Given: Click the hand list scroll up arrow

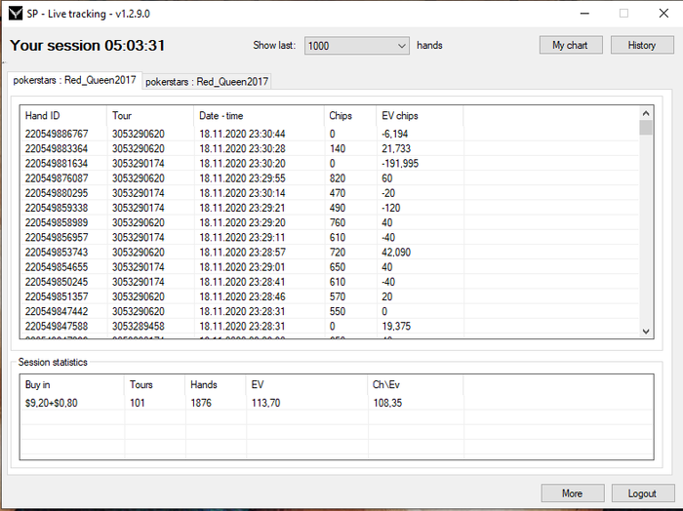Looking at the screenshot, I should pyautogui.click(x=646, y=113).
